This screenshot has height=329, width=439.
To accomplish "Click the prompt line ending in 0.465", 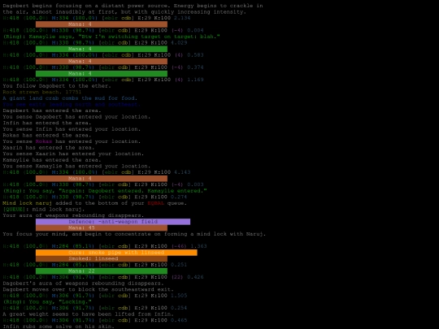I will tap(95, 320).
